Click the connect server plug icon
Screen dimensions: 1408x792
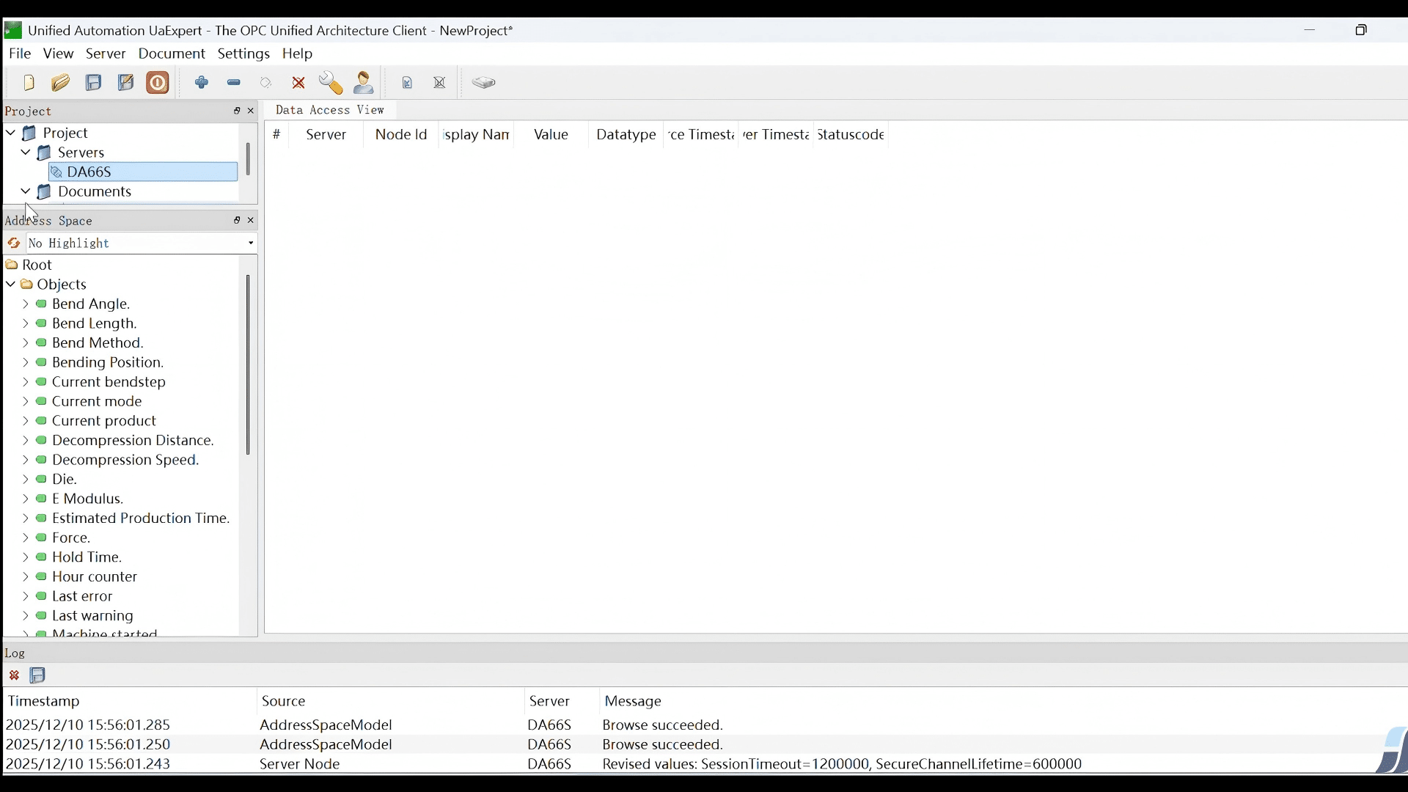266,83
